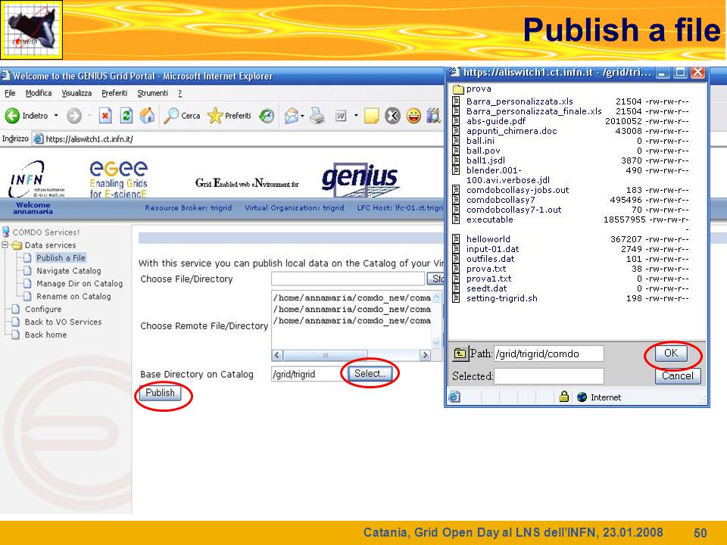Open Back to VO Services item
The width and height of the screenshot is (727, 545).
(x=63, y=322)
